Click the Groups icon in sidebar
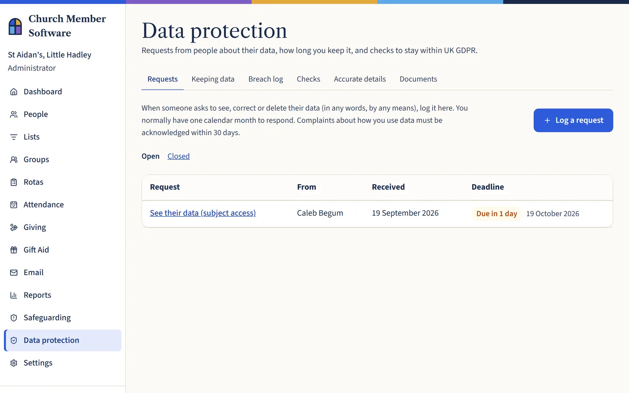Screen dimensions: 629x393 (14, 160)
